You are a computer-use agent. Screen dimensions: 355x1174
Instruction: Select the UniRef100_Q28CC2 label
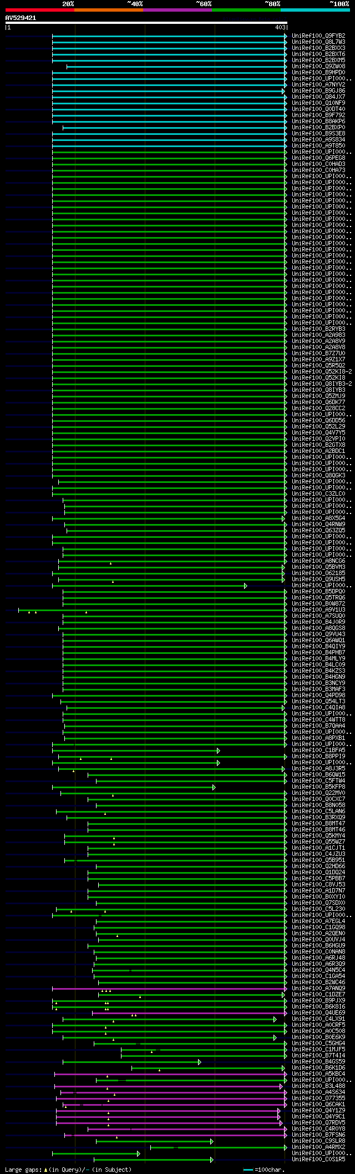tap(318, 408)
